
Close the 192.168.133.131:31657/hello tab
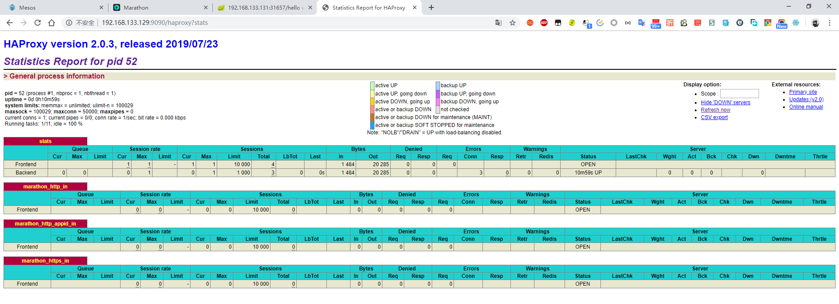[310, 7]
